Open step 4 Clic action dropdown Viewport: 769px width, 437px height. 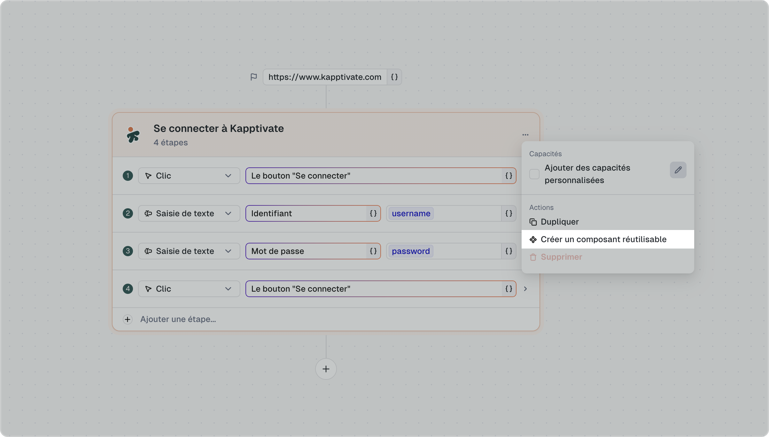click(189, 289)
